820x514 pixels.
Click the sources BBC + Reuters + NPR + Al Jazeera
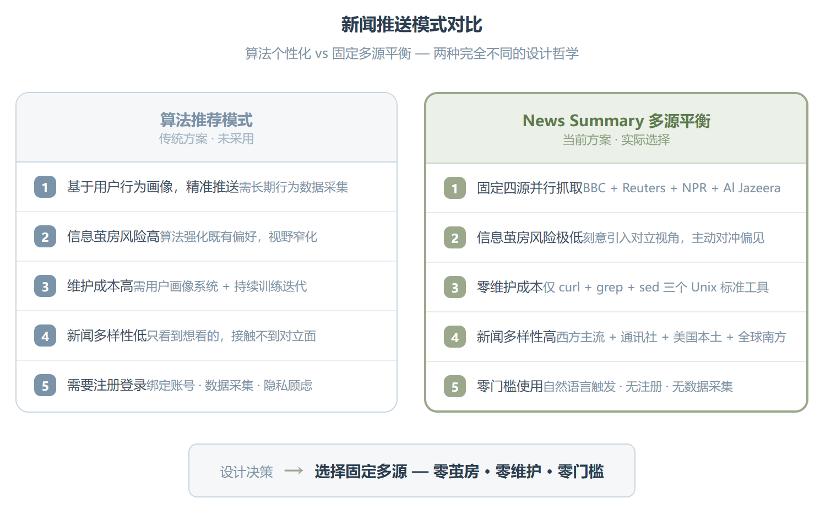[682, 188]
